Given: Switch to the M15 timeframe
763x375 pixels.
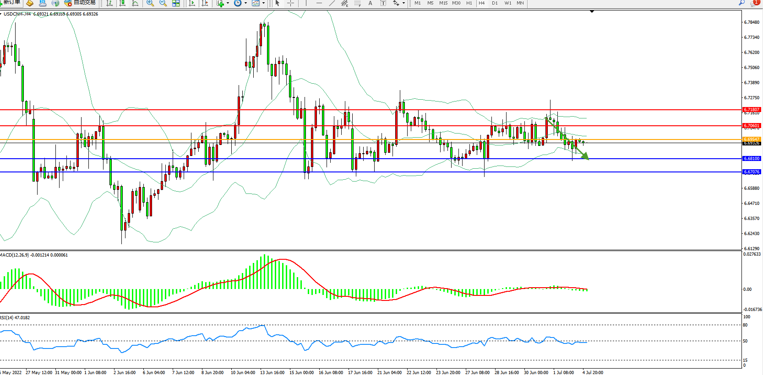Looking at the screenshot, I should (x=443, y=3).
